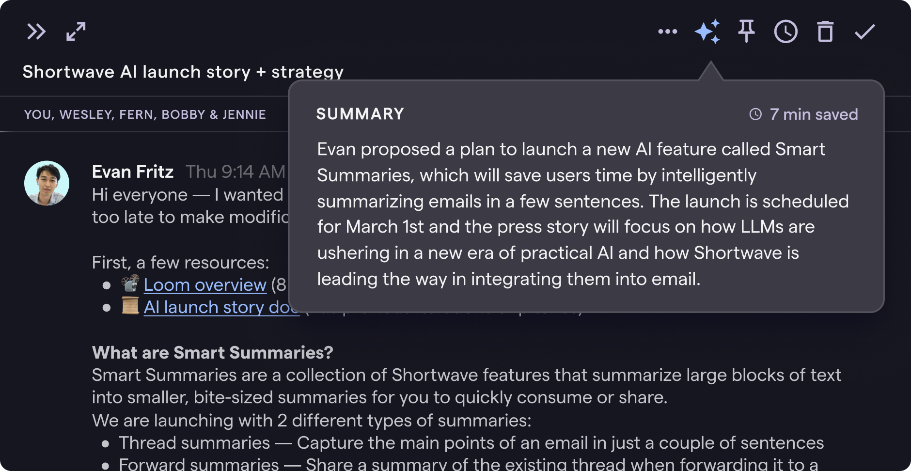Snooze thread using the clock icon
The height and width of the screenshot is (471, 911).
pyautogui.click(x=785, y=32)
